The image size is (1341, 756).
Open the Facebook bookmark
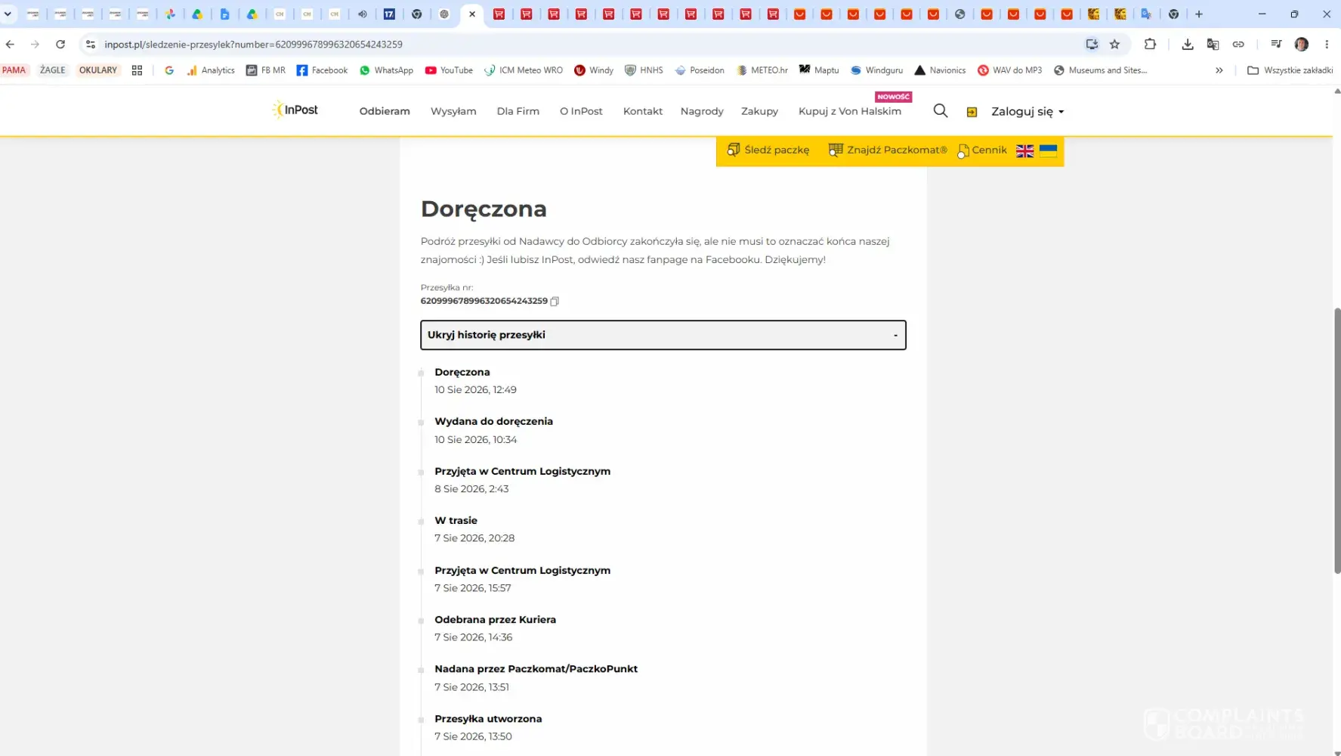(x=322, y=70)
